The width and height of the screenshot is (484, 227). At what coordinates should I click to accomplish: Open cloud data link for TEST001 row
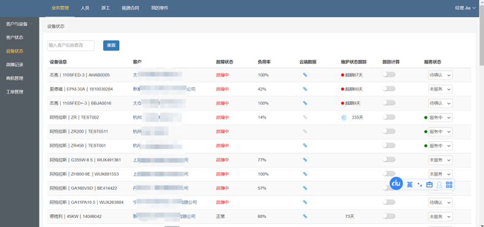[305, 146]
